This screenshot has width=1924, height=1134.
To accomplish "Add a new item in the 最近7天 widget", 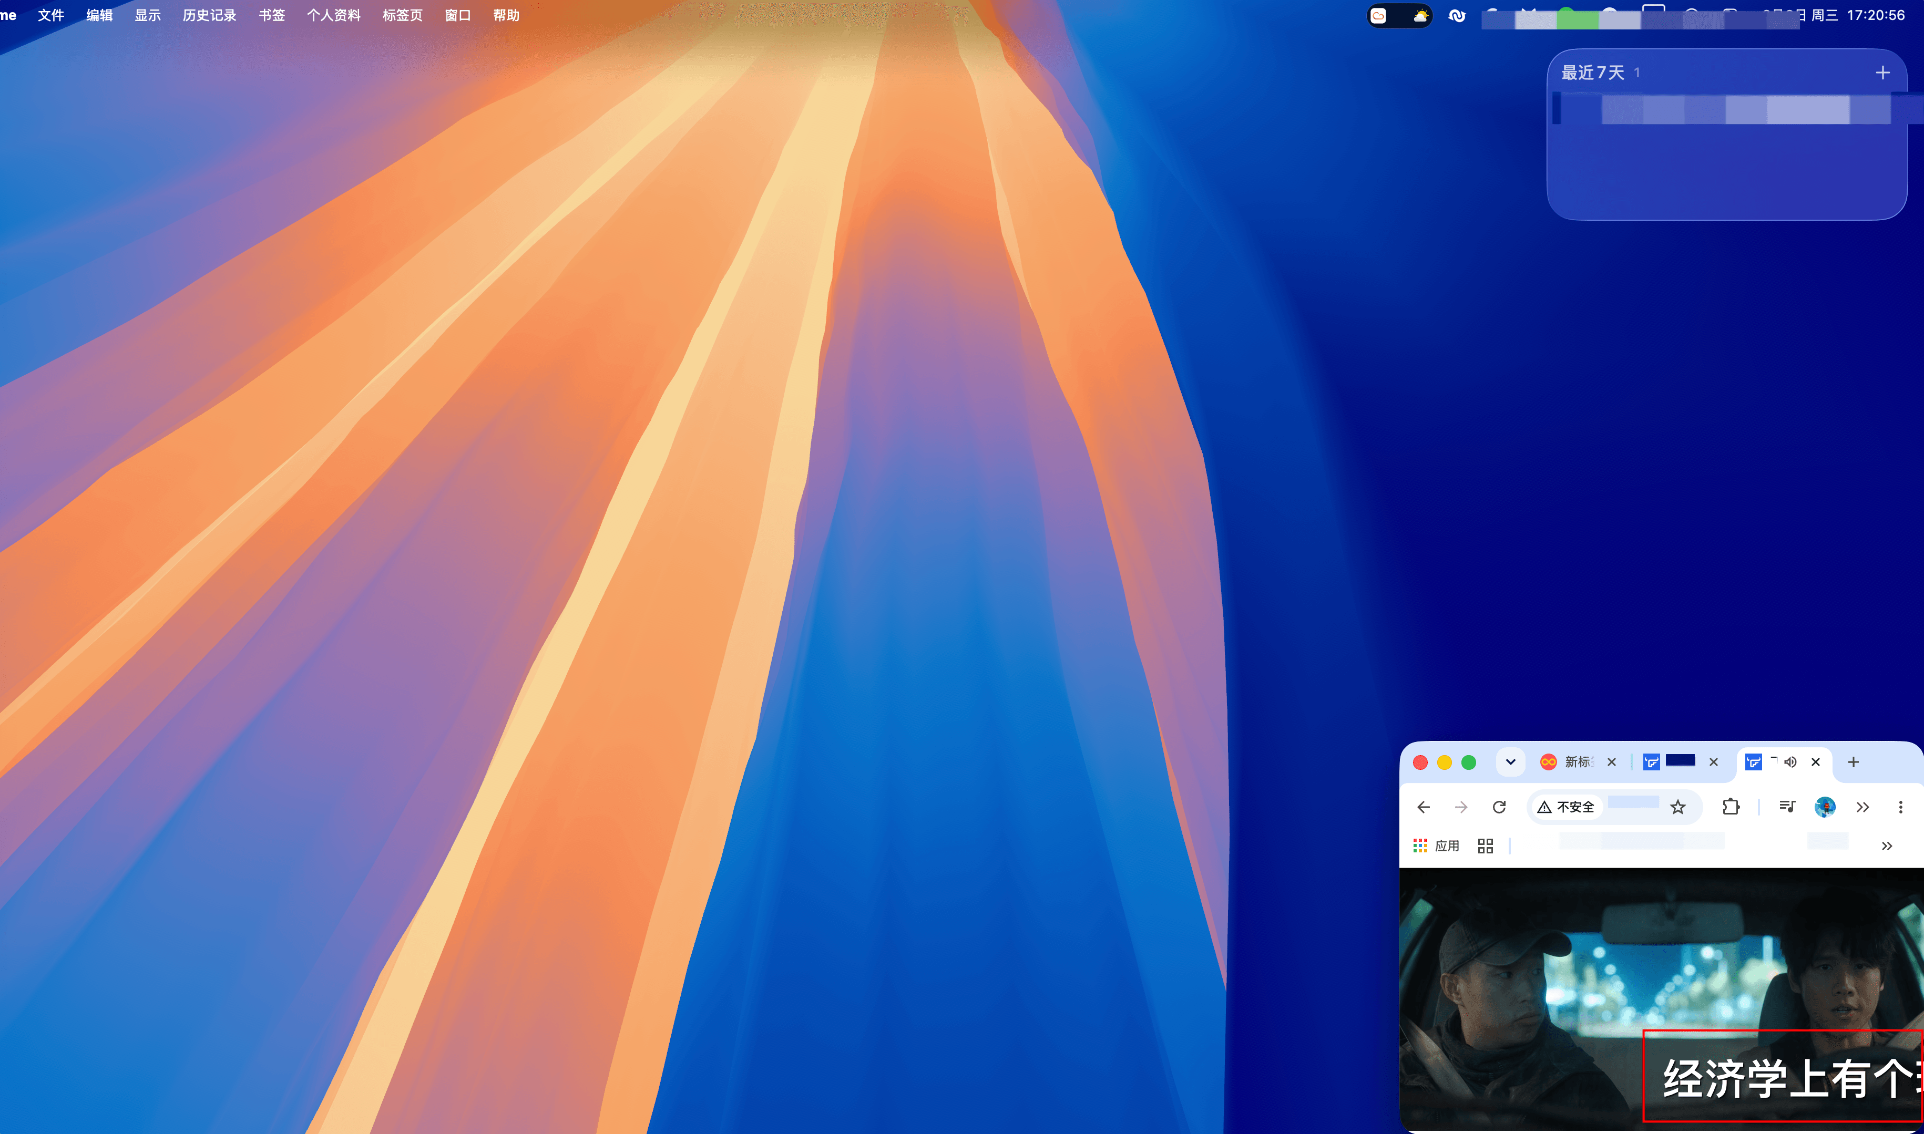I will click(x=1882, y=73).
